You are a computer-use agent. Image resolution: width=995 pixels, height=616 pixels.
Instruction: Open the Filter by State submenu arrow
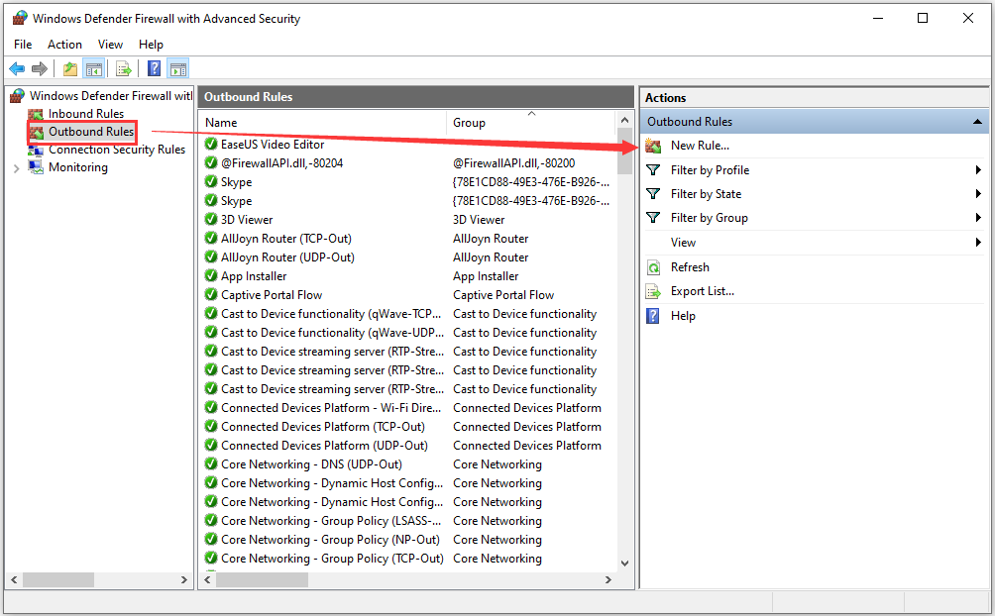(978, 193)
